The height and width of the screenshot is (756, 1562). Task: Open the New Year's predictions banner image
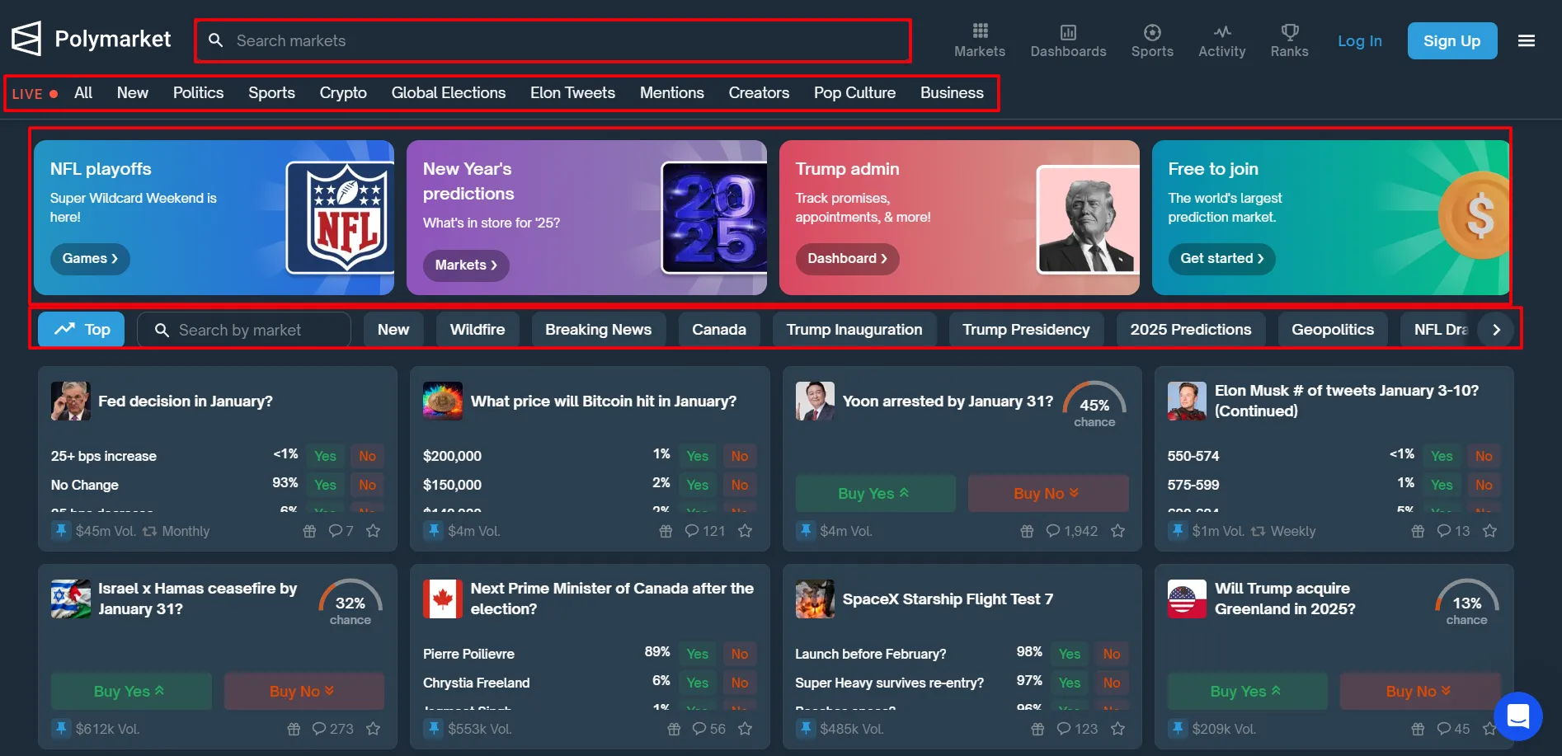pyautogui.click(x=713, y=218)
